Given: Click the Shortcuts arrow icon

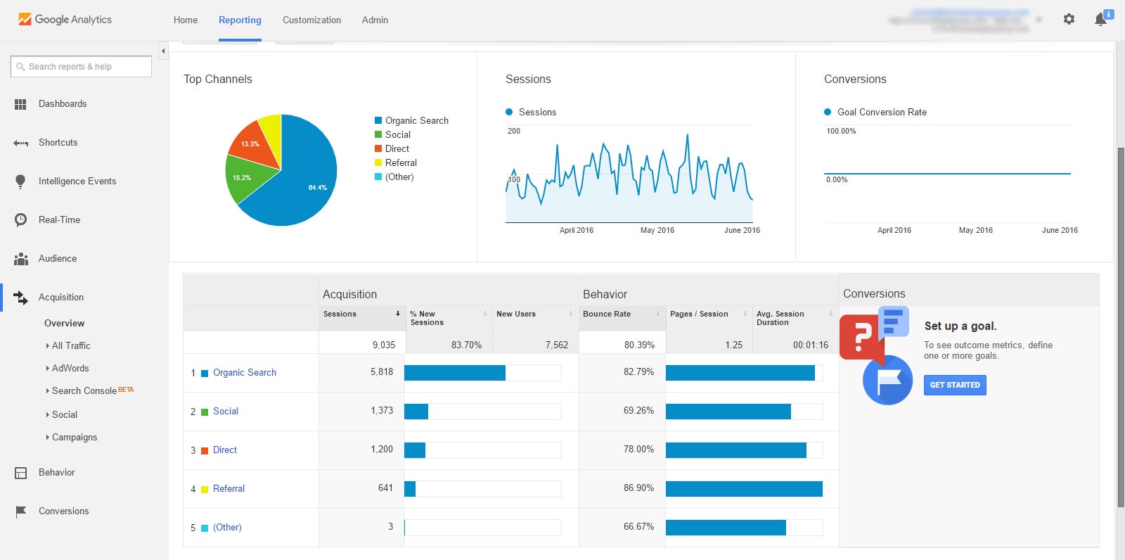Looking at the screenshot, I should click(20, 143).
